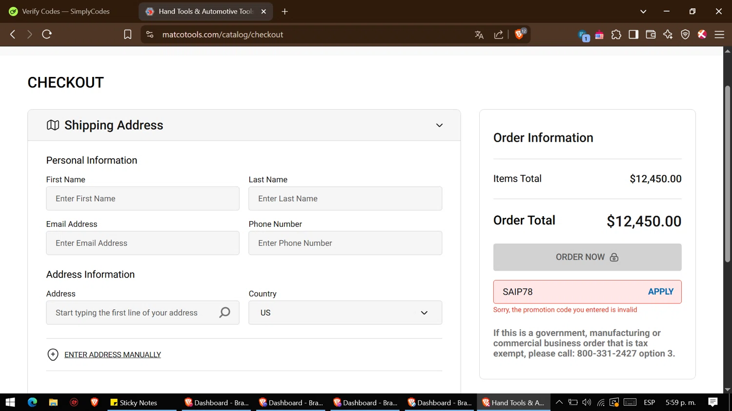
Task: Open the Windows Start menu
Action: point(10,402)
